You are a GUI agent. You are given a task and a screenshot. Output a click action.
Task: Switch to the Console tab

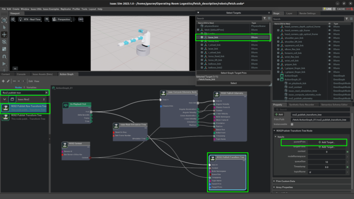pyautogui.click(x=21, y=74)
